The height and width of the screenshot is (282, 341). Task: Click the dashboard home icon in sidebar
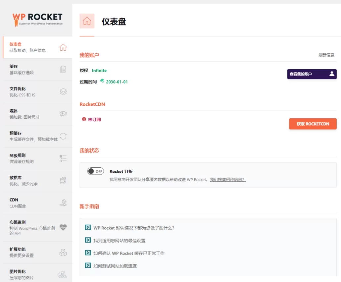point(63,47)
